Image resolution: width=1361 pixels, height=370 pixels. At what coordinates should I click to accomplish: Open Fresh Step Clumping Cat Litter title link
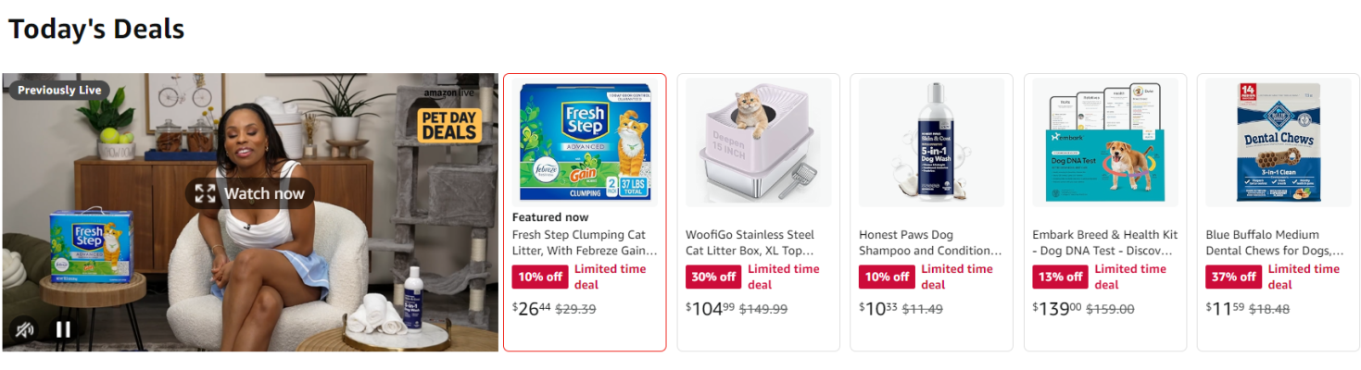(584, 242)
